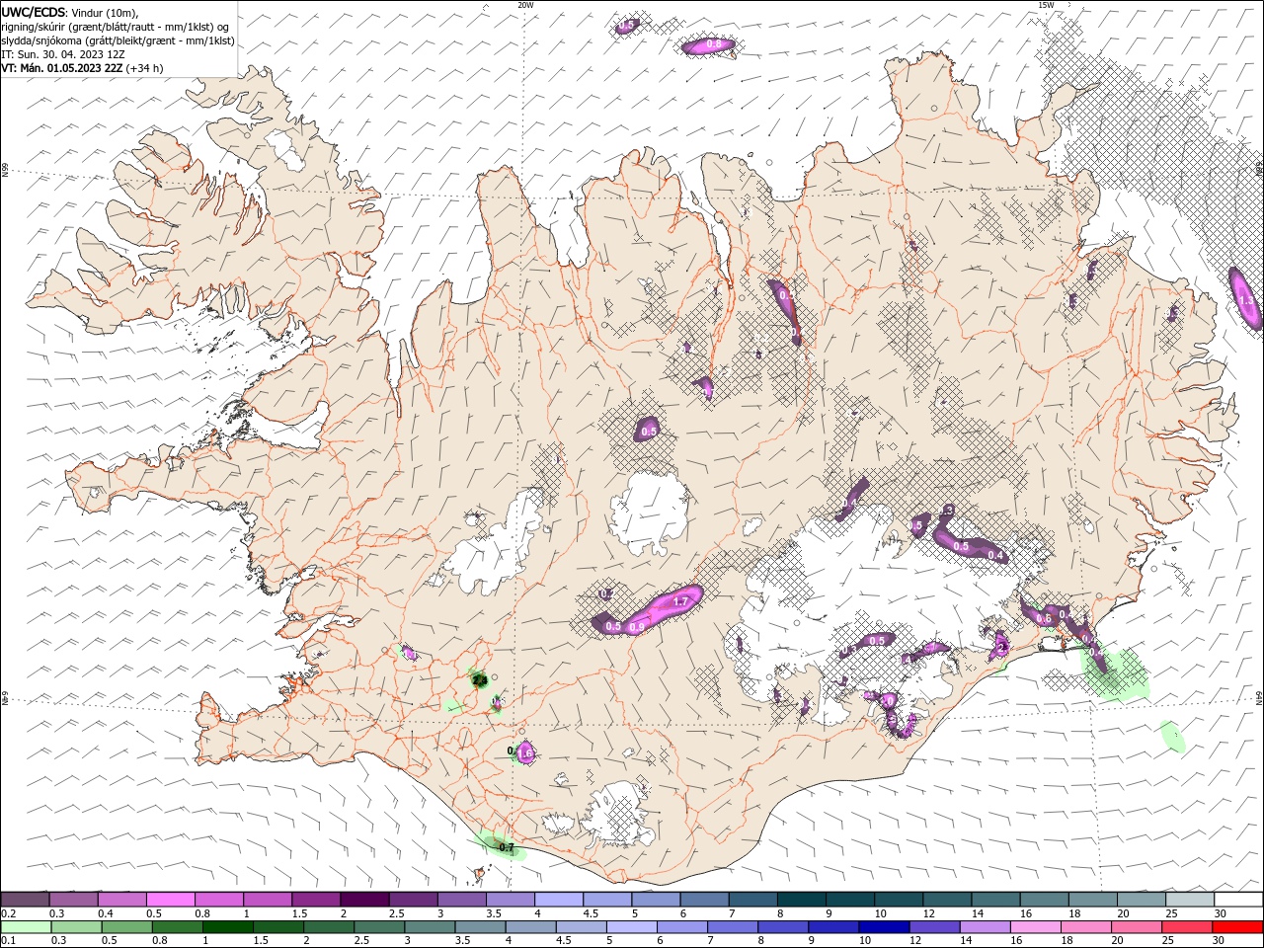Viewport: 1264px width, 948px height.
Task: Select pale grey upper legend swatch at 25
Action: tap(1190, 899)
